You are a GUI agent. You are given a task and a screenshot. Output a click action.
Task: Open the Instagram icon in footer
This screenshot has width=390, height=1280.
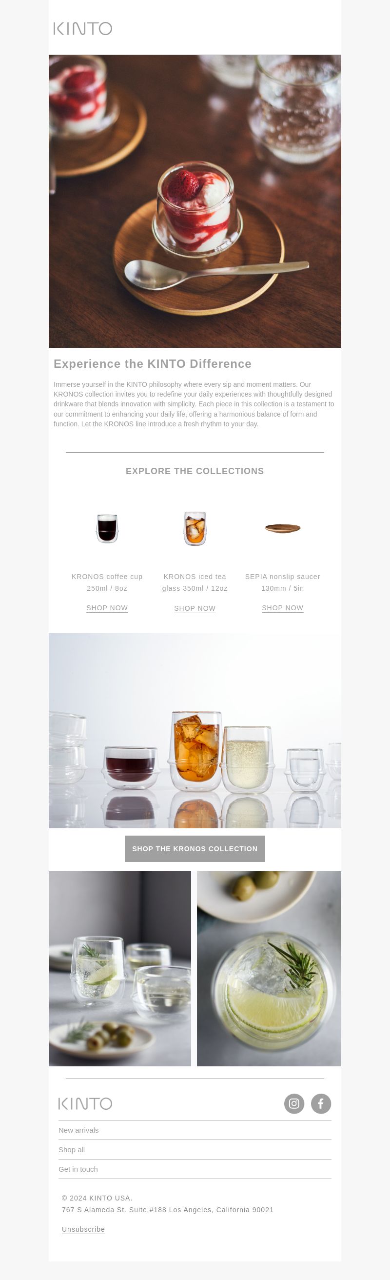point(294,1103)
